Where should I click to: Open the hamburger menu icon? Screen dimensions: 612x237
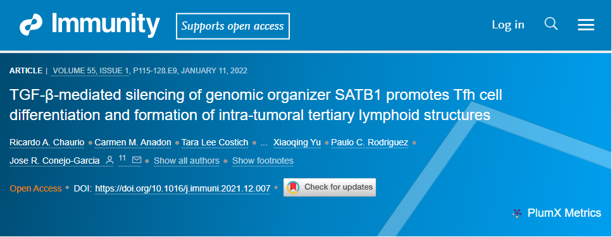click(x=586, y=25)
